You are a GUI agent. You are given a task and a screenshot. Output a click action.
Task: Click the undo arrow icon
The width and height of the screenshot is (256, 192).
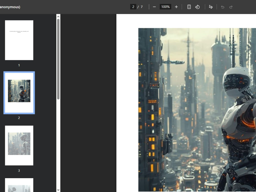coord(222,7)
